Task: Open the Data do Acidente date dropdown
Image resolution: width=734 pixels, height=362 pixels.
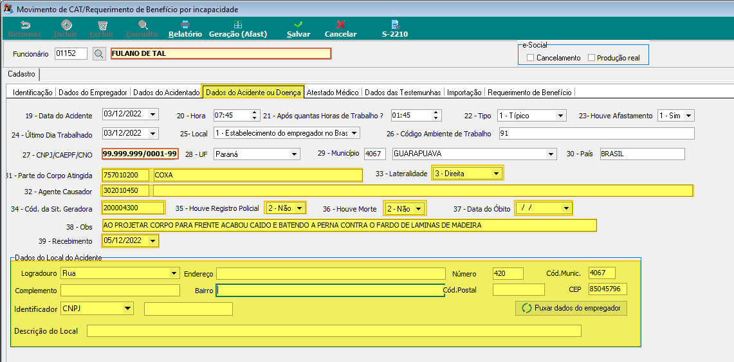Action: pyautogui.click(x=153, y=115)
